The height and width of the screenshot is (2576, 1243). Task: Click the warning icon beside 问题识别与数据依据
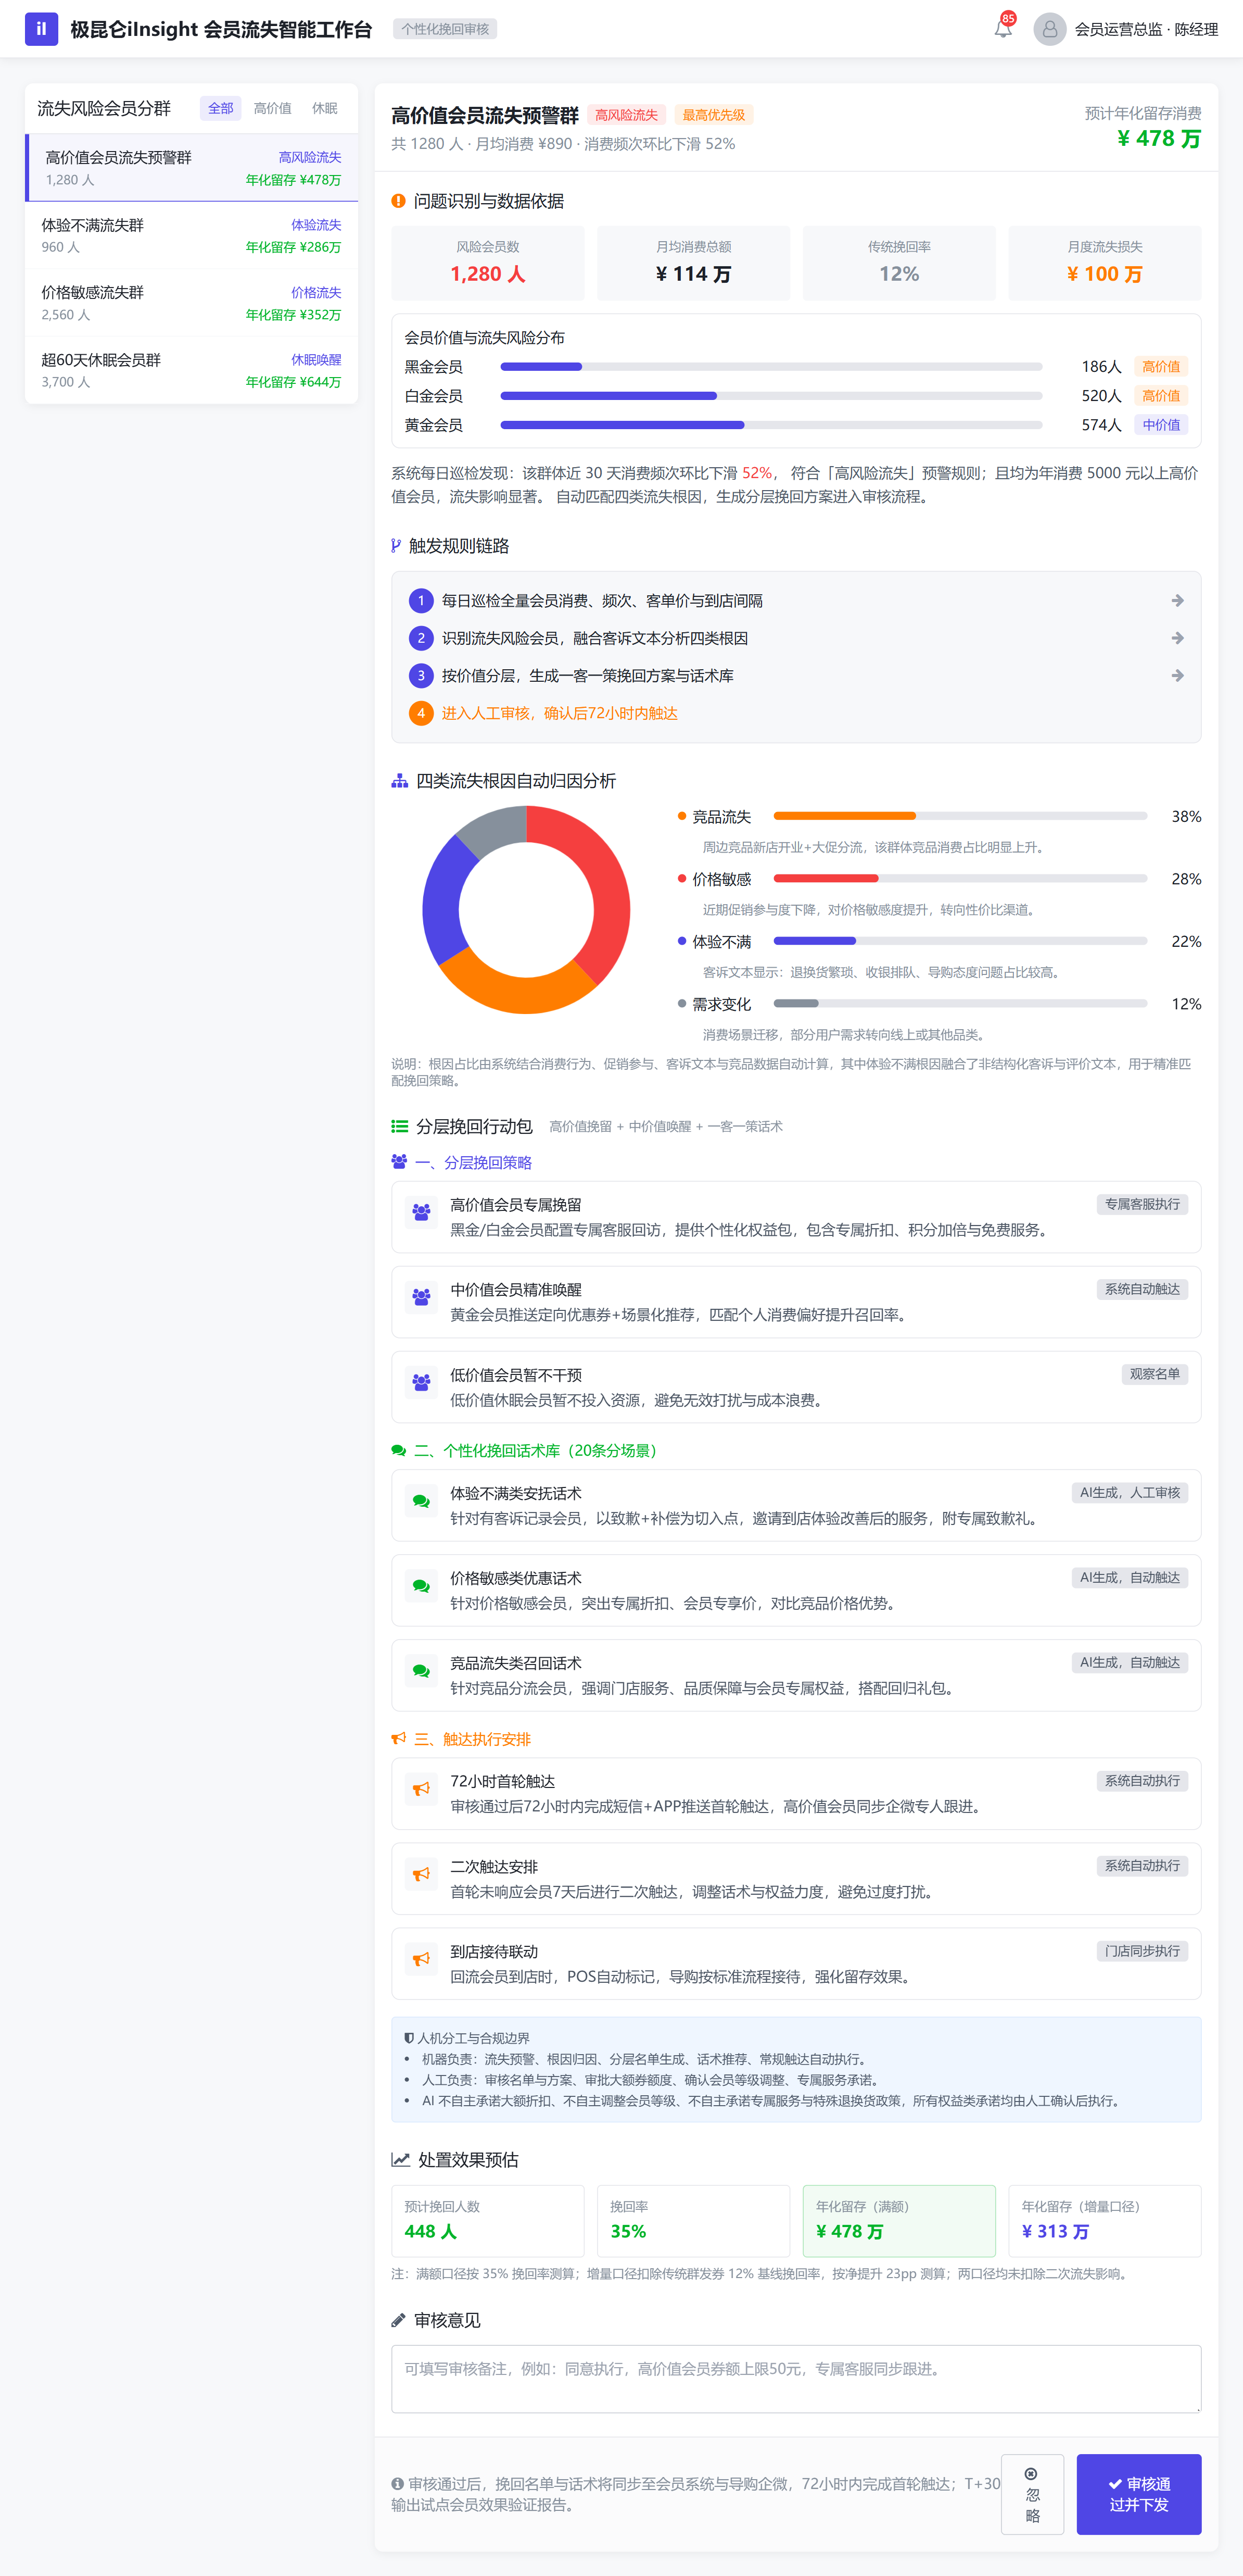pos(398,201)
